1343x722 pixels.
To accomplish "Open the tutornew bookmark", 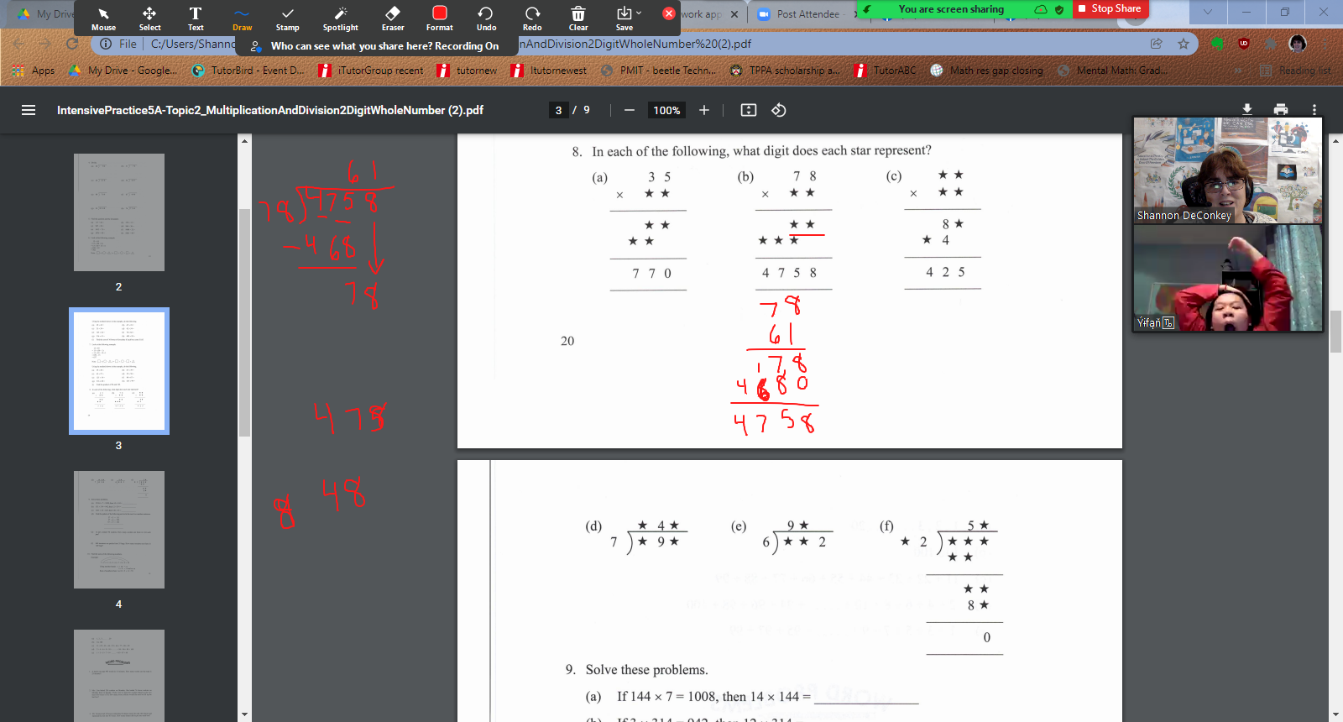I will click(x=468, y=71).
